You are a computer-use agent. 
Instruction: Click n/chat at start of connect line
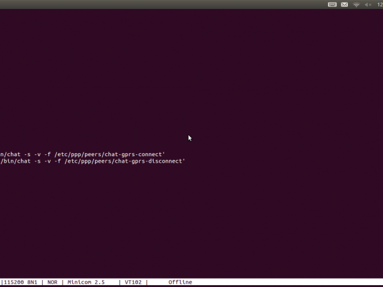(9, 154)
